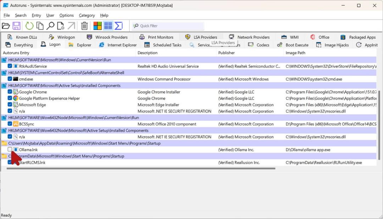Viewport: 383px width, 219px height.
Task: Click the Save floppy disk toolbar icon
Action: [16, 26]
